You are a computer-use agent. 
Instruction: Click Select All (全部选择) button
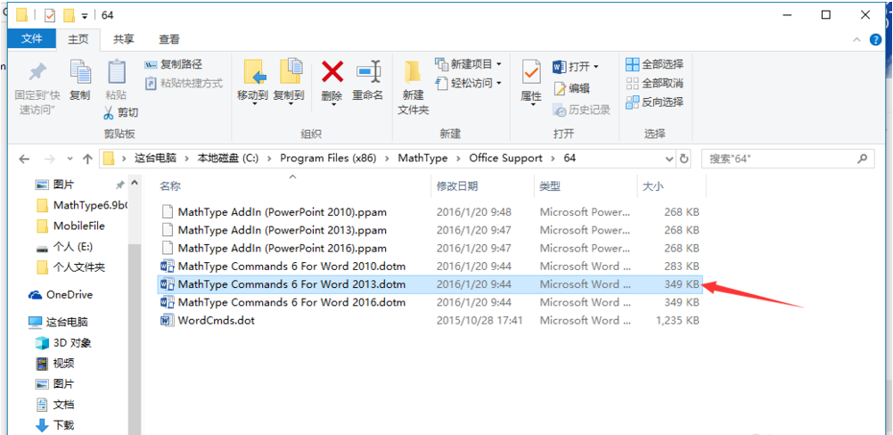(x=655, y=65)
